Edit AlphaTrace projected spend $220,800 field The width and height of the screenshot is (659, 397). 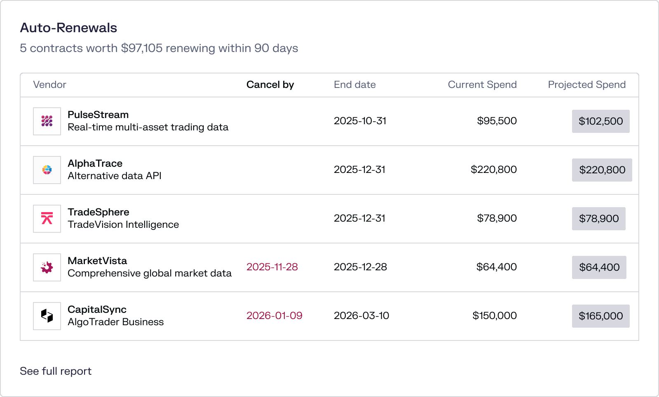602,170
